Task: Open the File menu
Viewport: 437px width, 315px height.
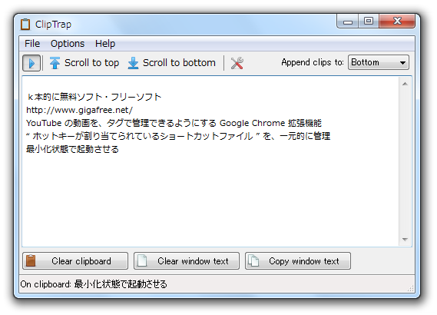Action: [32, 44]
